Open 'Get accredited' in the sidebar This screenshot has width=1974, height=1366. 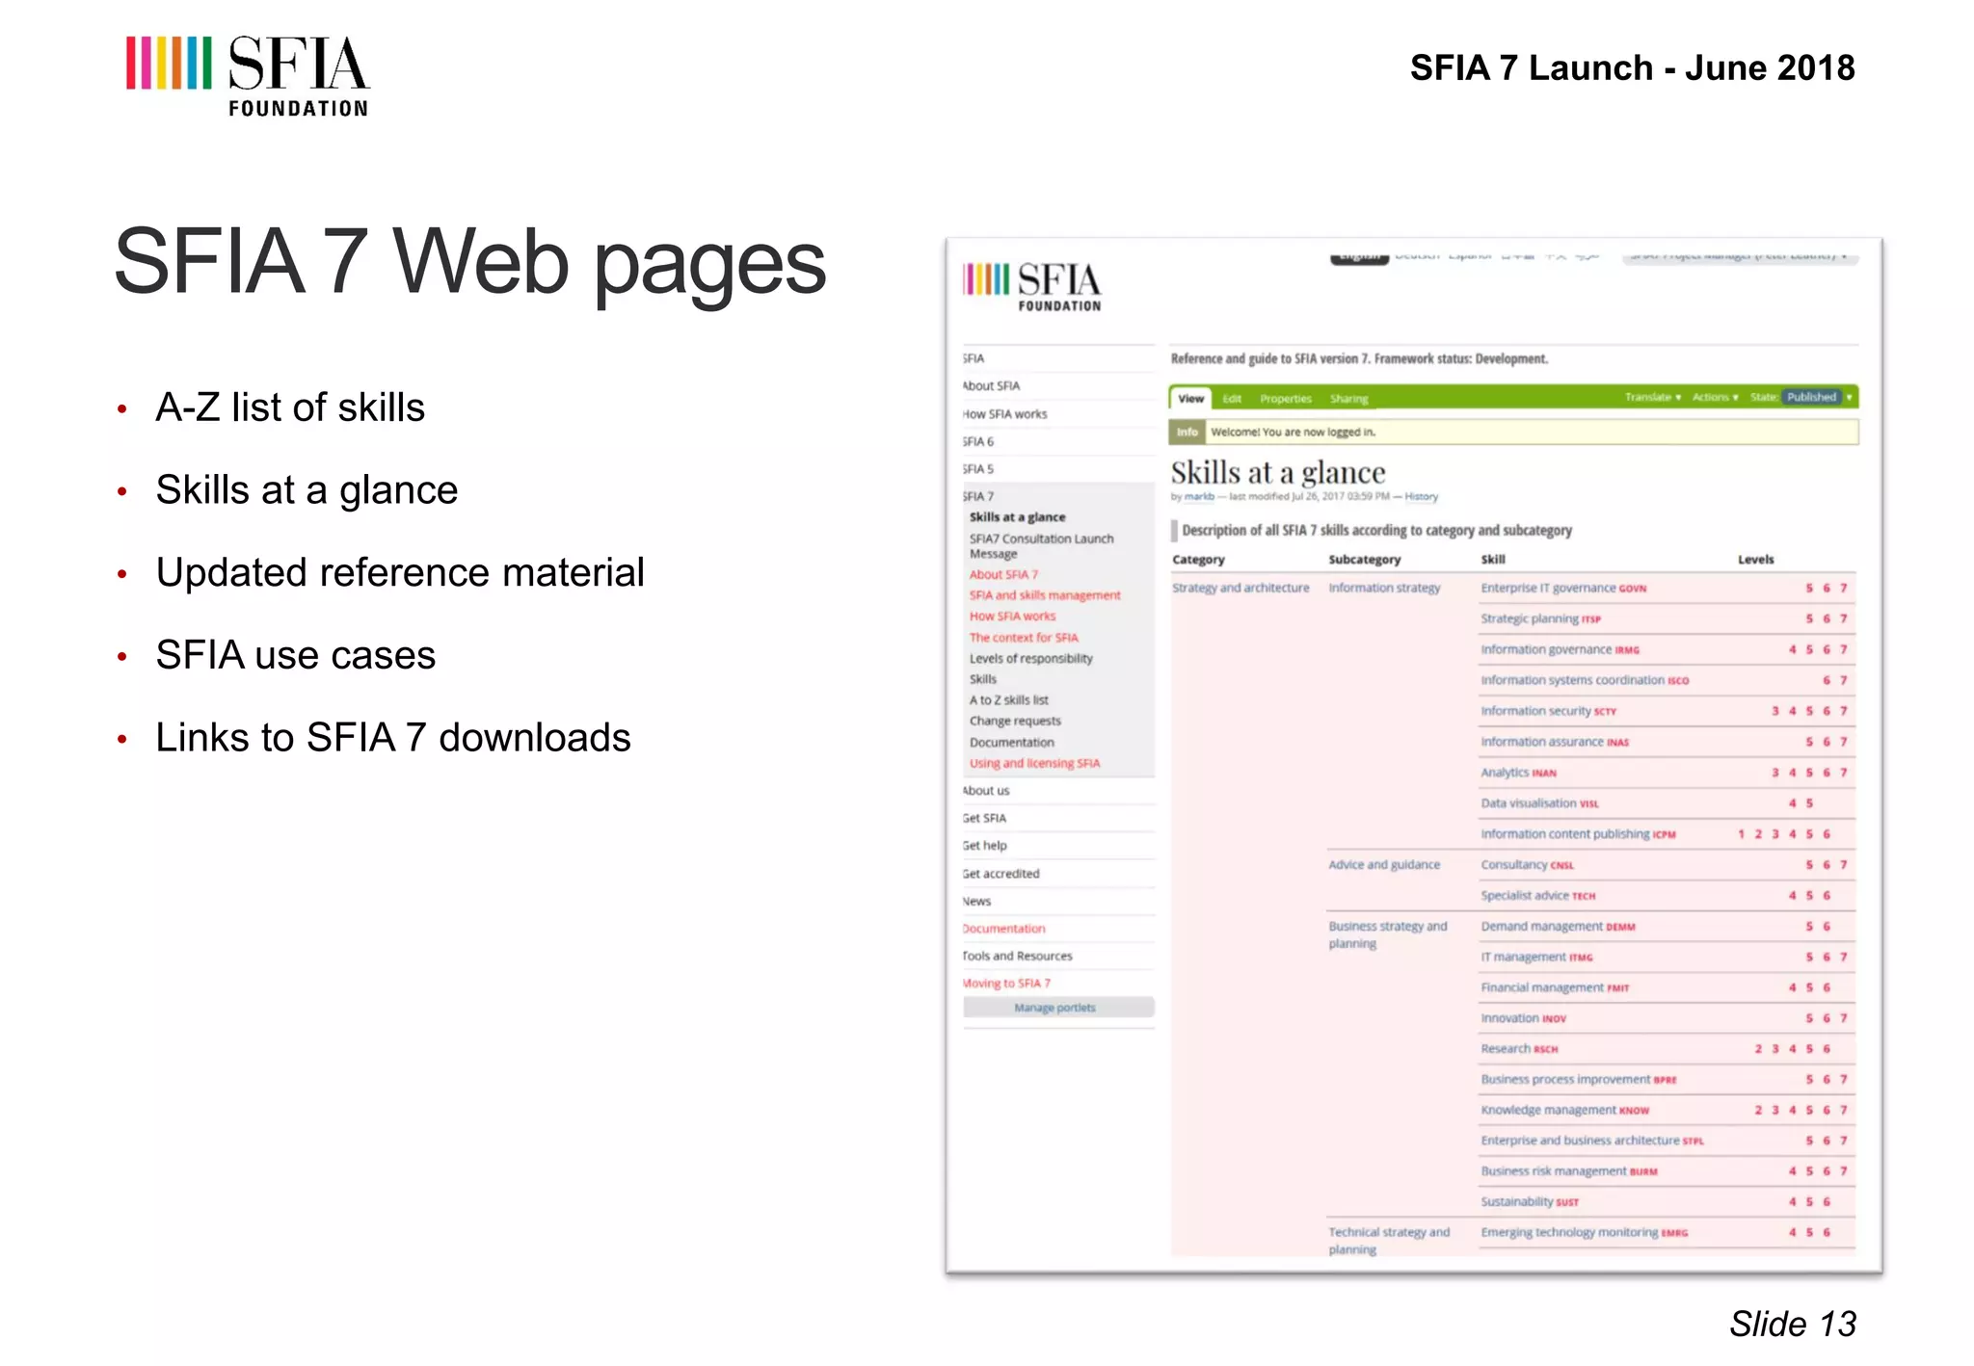(1000, 875)
